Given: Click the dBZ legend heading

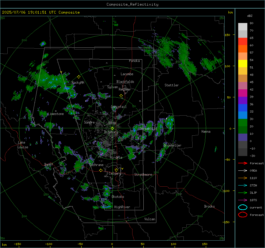Looking at the screenshot, I should (250, 16).
